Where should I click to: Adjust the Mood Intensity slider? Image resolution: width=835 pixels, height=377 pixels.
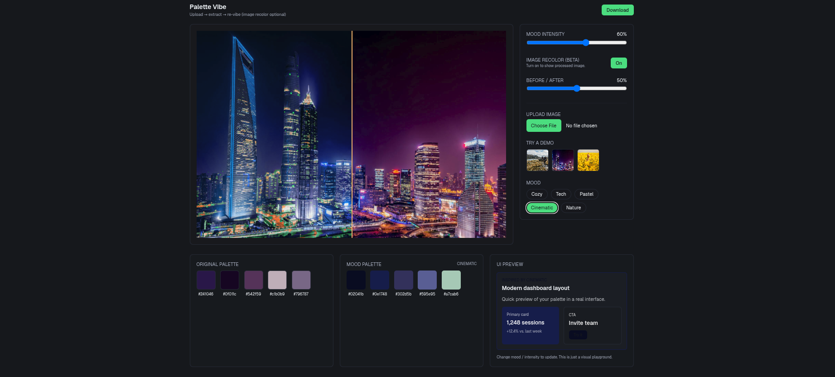576,43
